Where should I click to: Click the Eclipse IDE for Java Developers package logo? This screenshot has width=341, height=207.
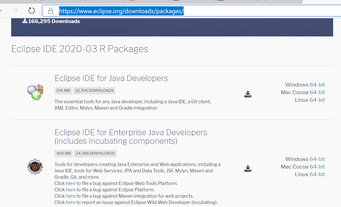tap(35, 92)
